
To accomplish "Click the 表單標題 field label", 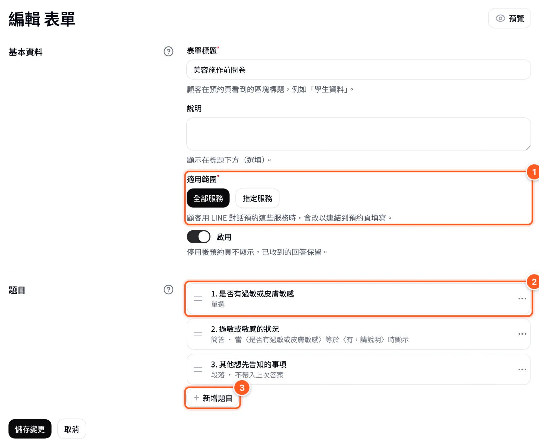I will coord(202,51).
